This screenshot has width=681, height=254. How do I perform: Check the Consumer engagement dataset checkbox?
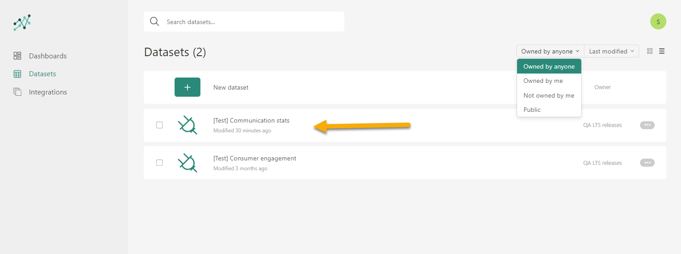coord(159,163)
